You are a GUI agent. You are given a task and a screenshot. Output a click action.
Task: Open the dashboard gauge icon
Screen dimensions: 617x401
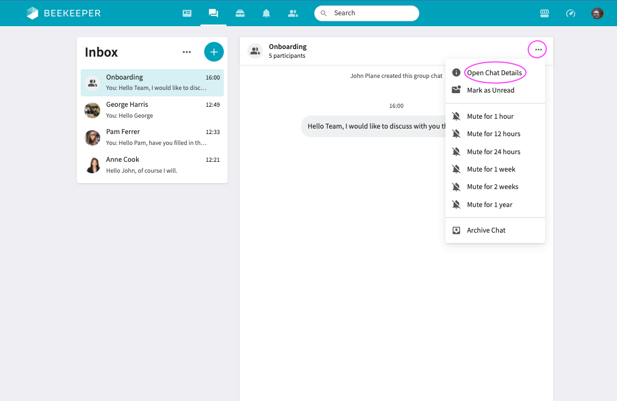[x=571, y=14]
